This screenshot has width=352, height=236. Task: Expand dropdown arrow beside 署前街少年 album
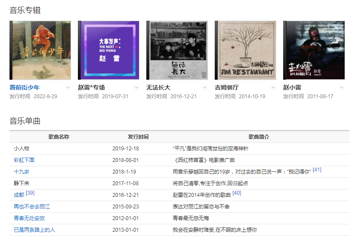68,87
